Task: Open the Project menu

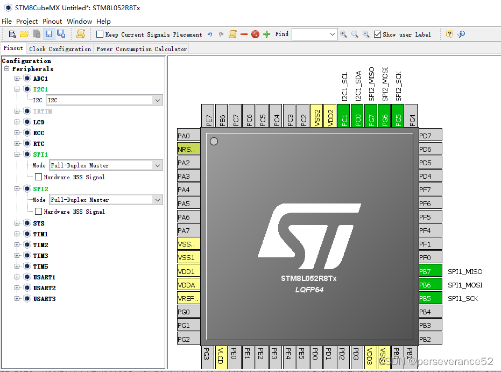Action: pos(27,21)
